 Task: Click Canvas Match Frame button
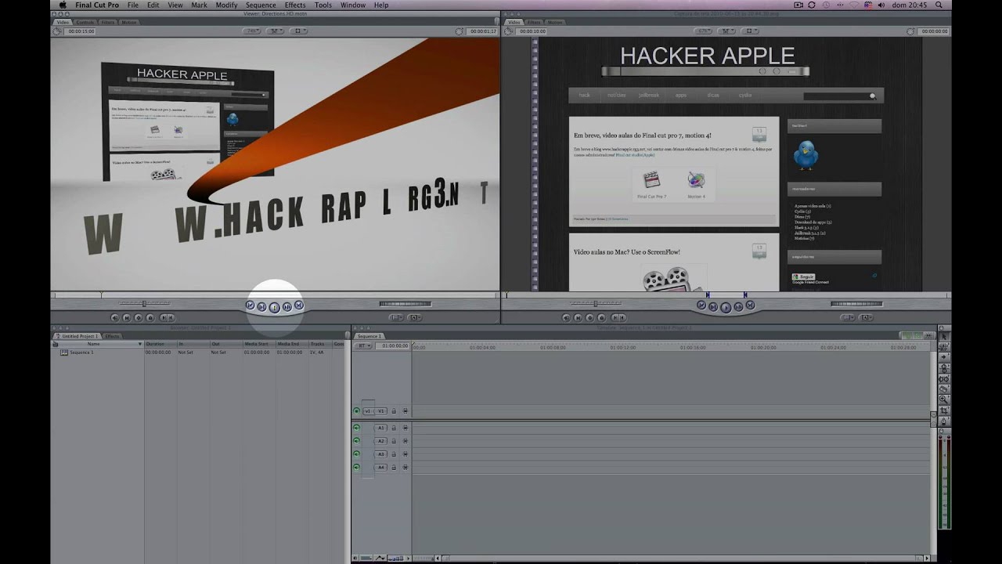[566, 317]
